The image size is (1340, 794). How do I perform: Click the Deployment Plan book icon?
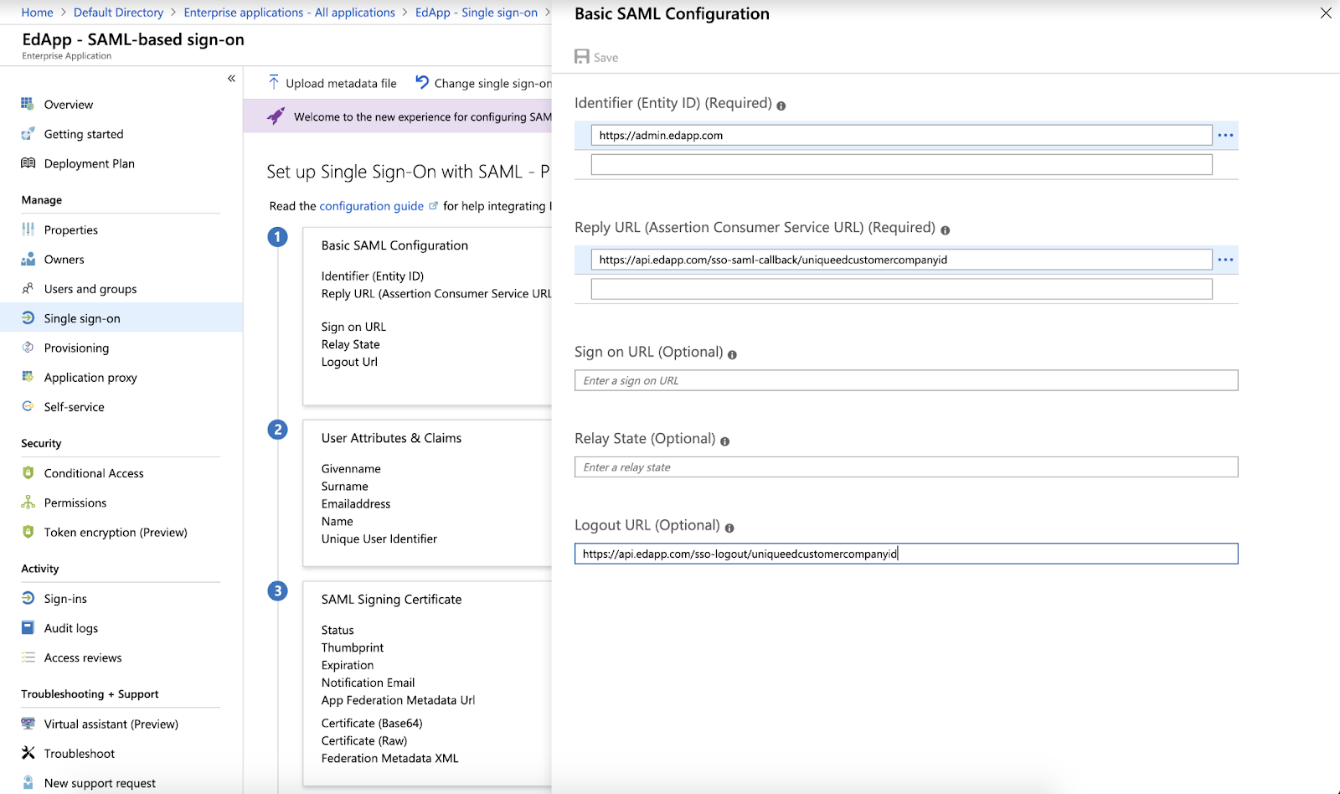[28, 163]
